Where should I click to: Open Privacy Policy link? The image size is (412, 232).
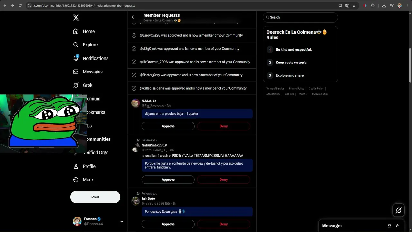pos(296,89)
